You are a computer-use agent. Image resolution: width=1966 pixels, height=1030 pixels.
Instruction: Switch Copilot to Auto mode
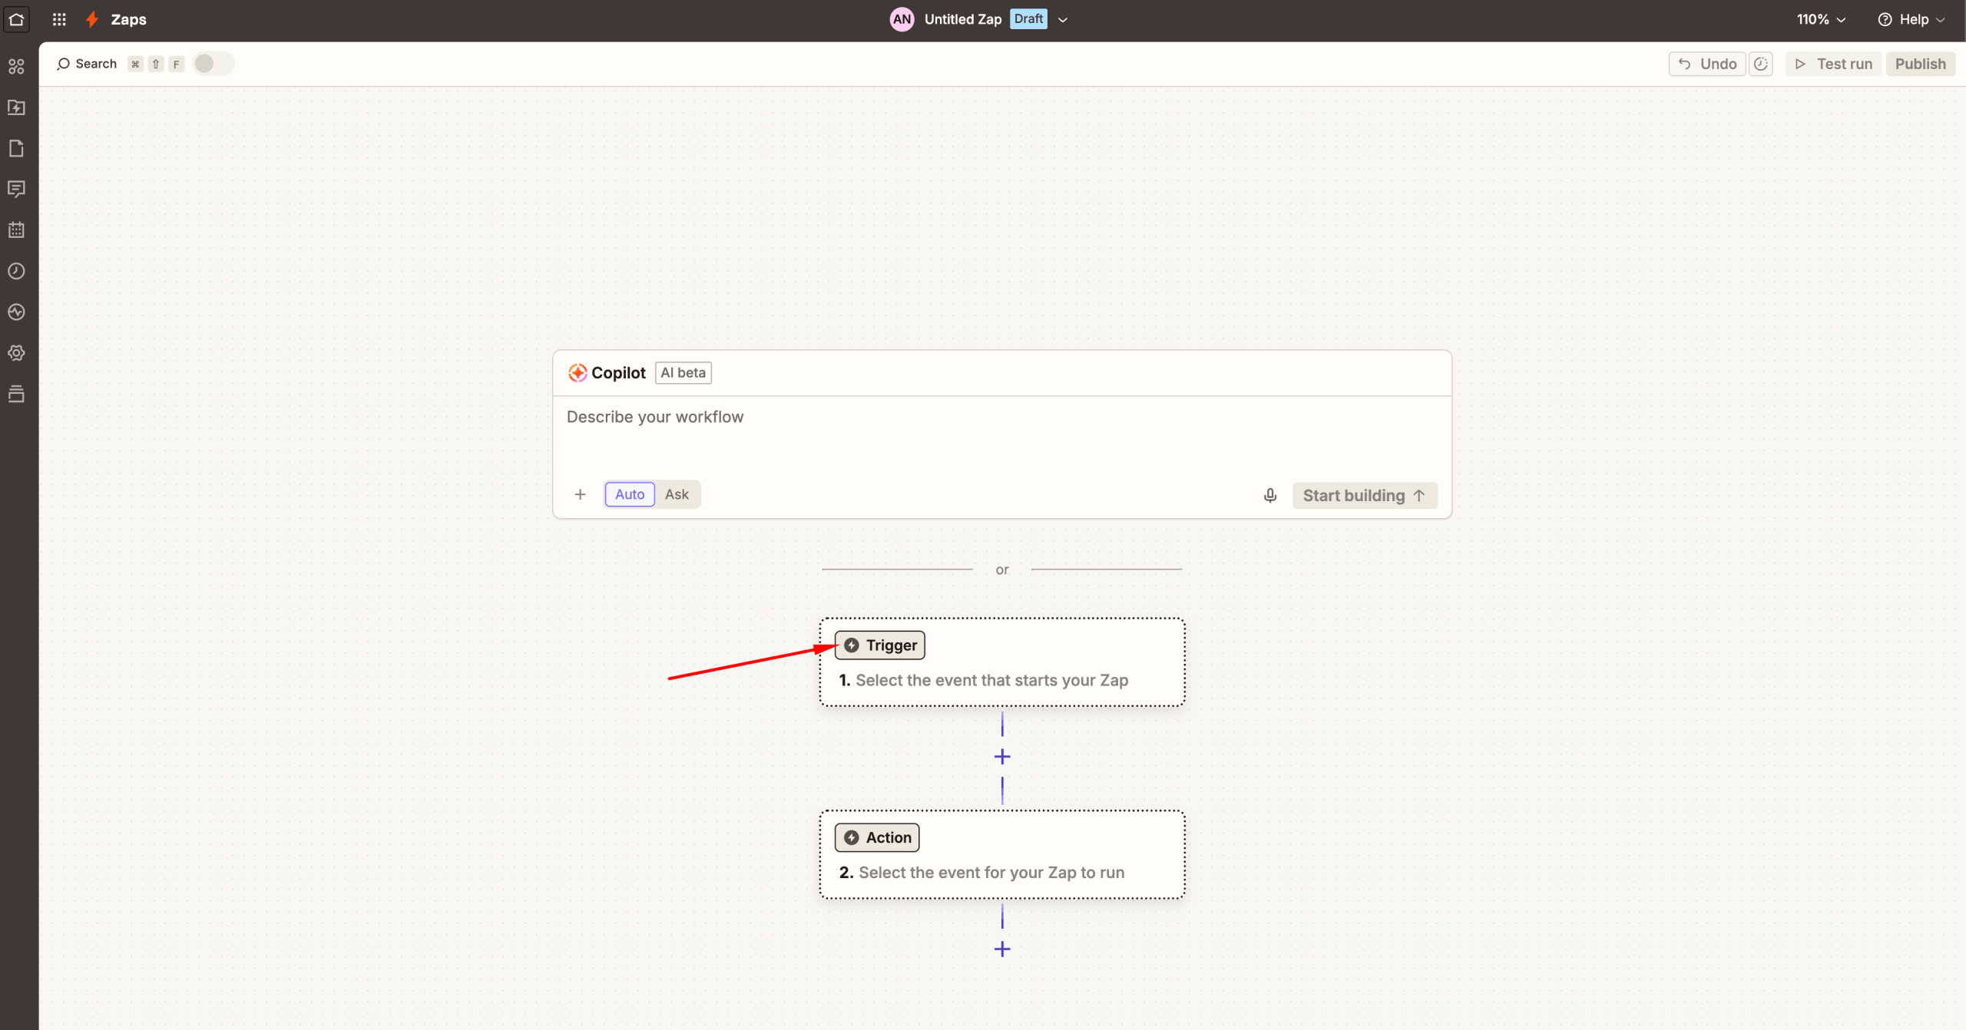pyautogui.click(x=630, y=494)
